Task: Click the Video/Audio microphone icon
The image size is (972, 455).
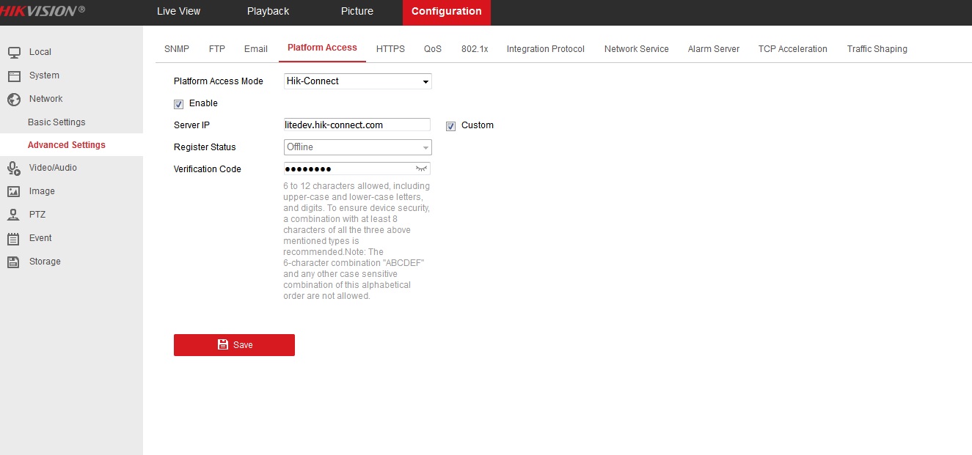Action: point(13,168)
